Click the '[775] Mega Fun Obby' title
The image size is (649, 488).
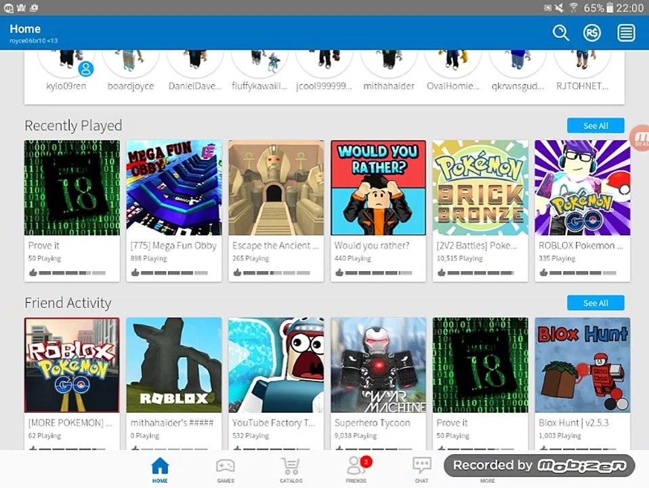tap(173, 245)
